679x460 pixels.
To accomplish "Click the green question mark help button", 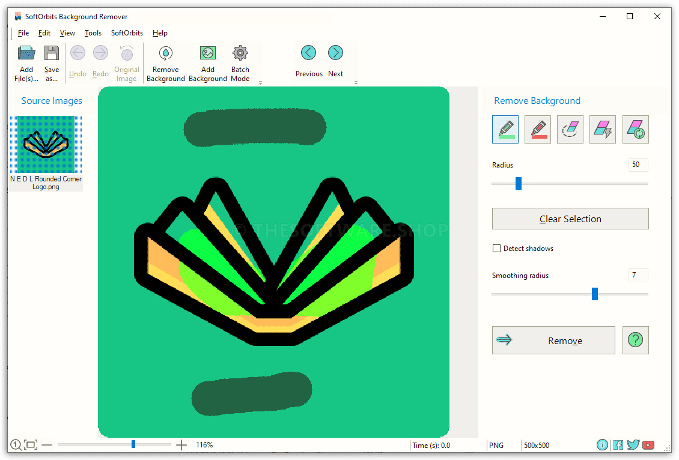I will [636, 340].
